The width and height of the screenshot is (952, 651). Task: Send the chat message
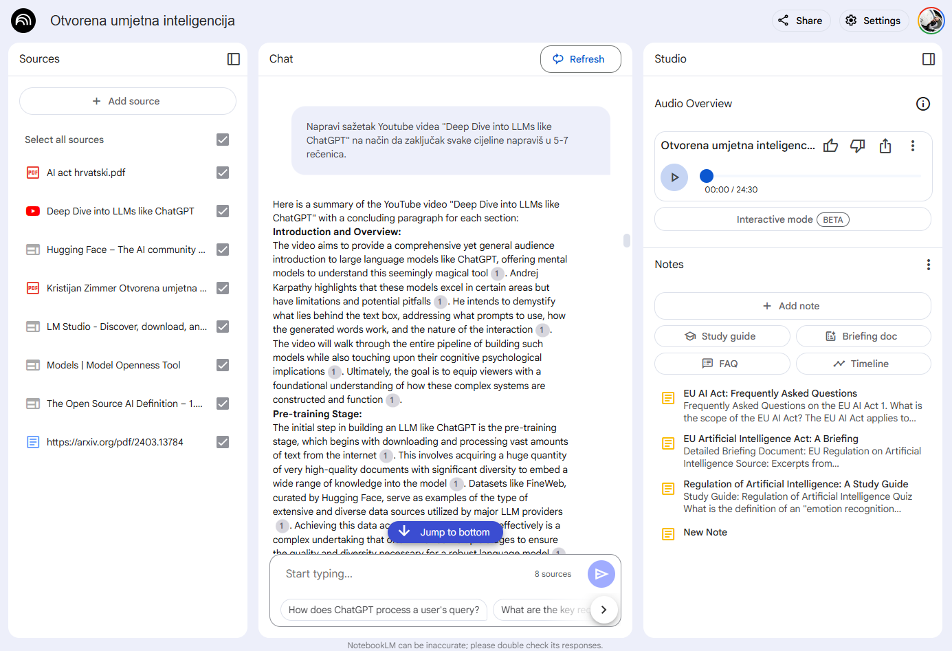pyautogui.click(x=601, y=574)
